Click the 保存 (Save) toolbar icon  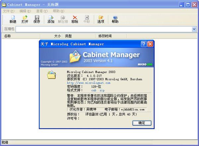click(37, 19)
